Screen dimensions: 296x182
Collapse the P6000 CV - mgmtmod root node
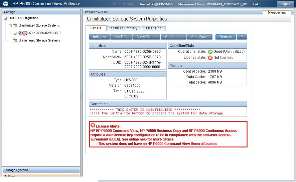5,18
